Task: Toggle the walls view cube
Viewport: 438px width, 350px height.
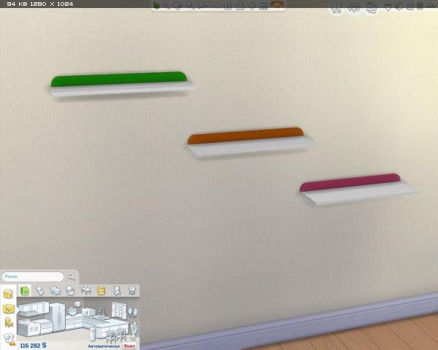Action: (x=399, y=6)
